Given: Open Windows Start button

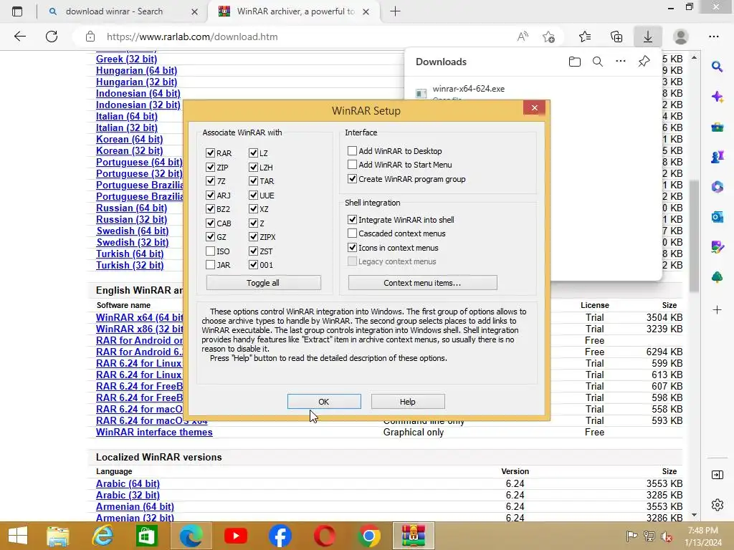Looking at the screenshot, I should click(x=18, y=536).
